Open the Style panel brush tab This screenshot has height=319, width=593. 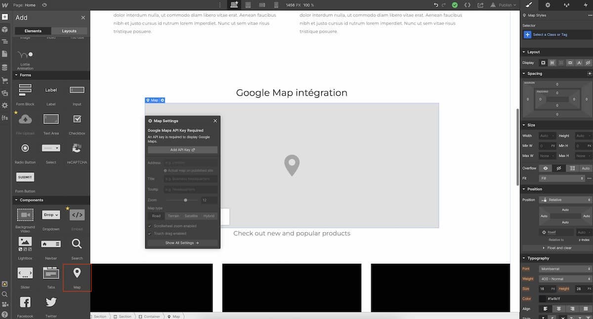(x=529, y=5)
